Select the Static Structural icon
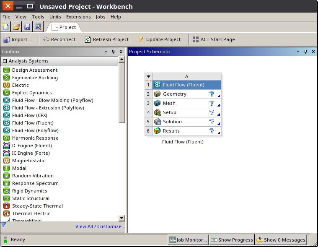This screenshot has width=318, height=247. coord(6,198)
